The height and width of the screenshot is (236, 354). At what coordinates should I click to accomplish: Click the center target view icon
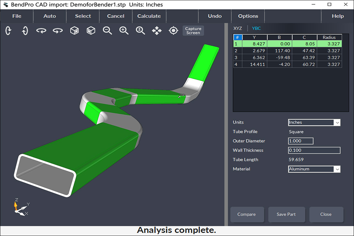(x=173, y=30)
